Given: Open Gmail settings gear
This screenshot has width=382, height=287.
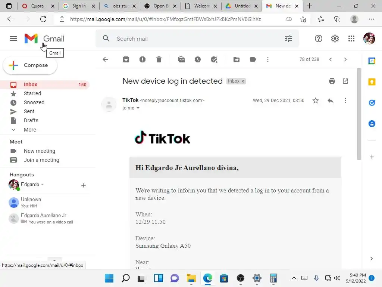Looking at the screenshot, I should (335, 38).
